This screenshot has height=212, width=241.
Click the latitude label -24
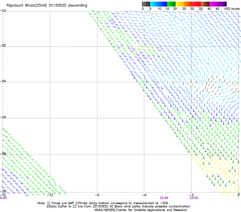click(x=3, y=81)
